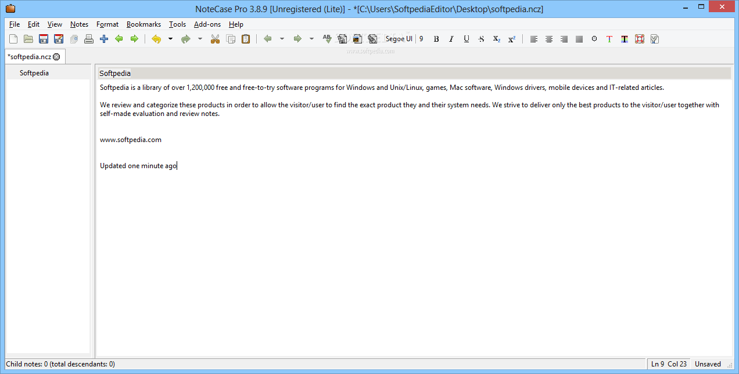Viewport: 739px width, 374px height.
Task: Open the File menu
Action: (x=15, y=24)
